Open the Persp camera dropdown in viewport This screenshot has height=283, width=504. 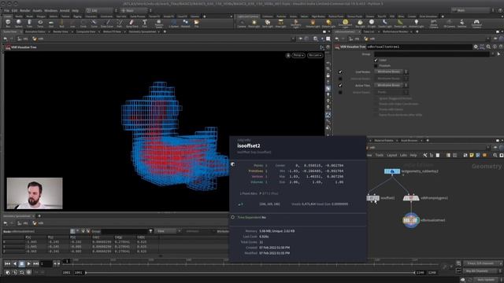[x=298, y=56]
